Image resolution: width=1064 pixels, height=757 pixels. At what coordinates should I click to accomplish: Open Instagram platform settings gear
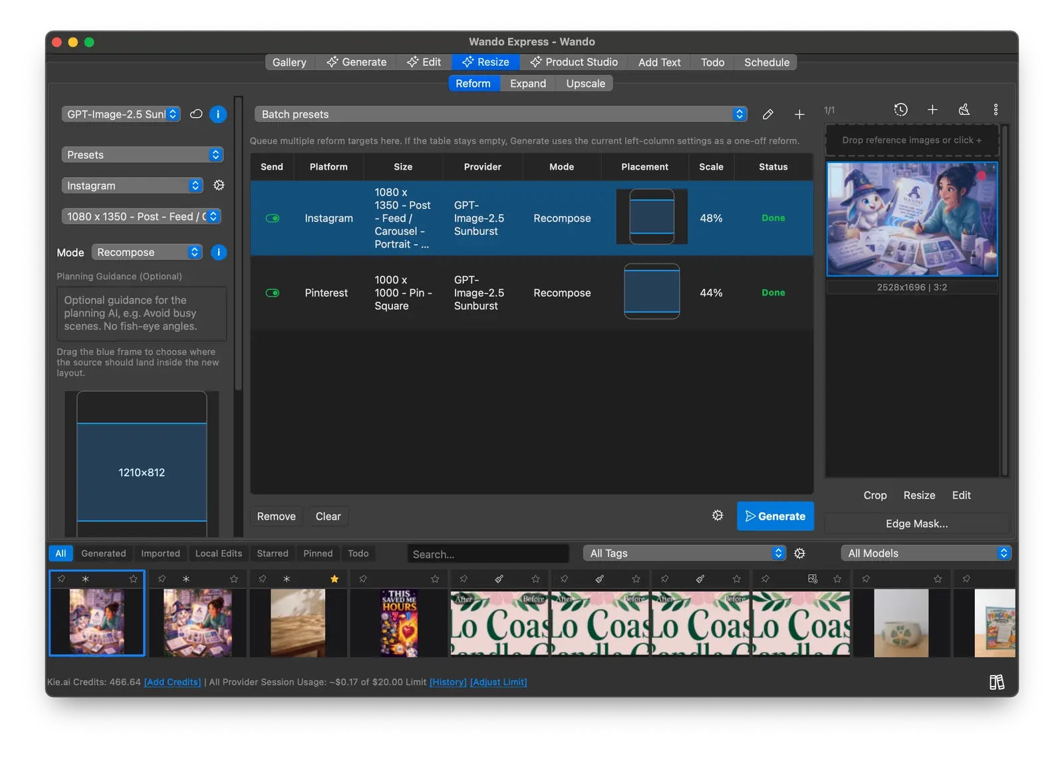coord(219,185)
